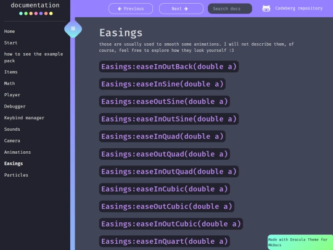333x250 pixels.
Task: Open Home in the sidebar
Action: [x=9, y=31]
